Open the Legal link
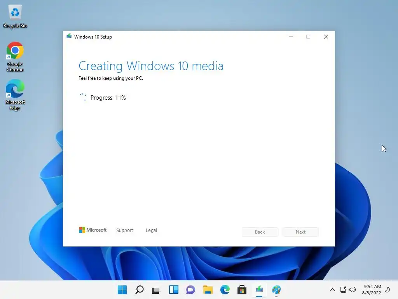This screenshot has height=299, width=398. (151, 230)
